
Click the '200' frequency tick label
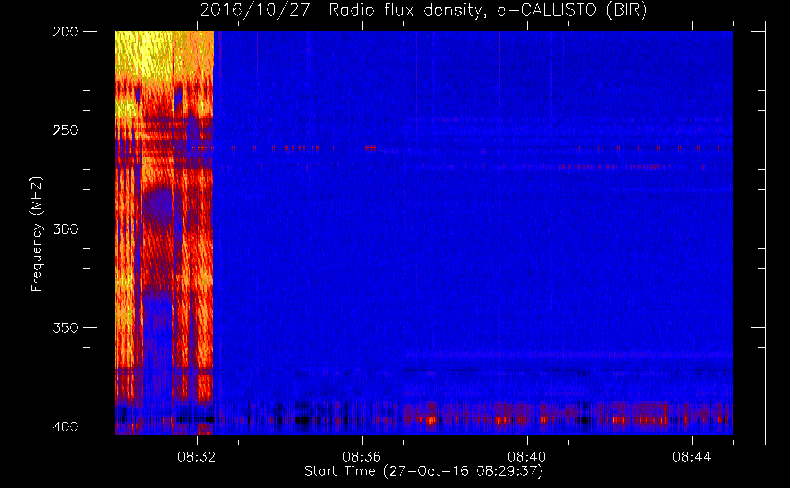(x=65, y=32)
